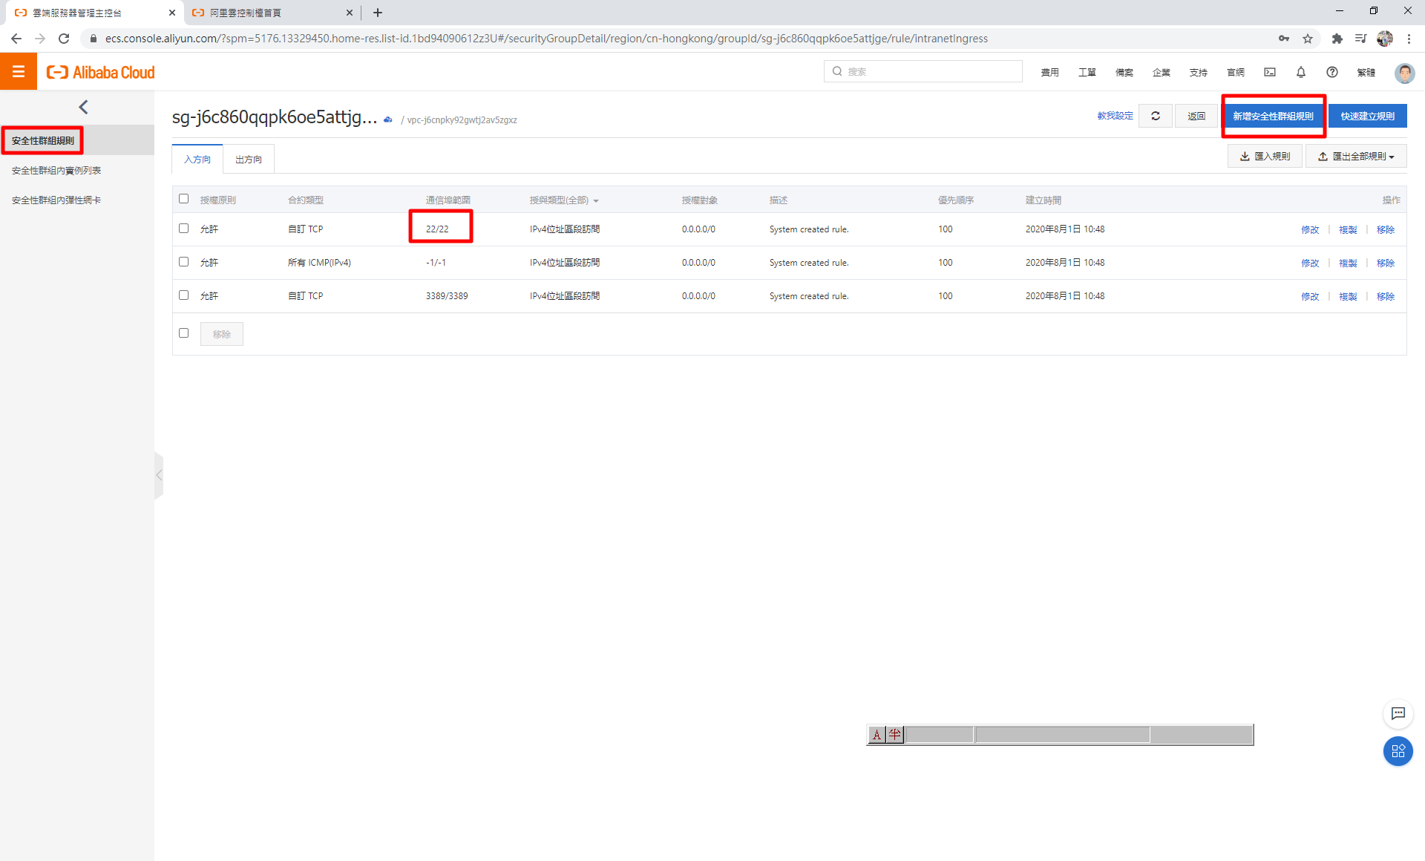1425x861 pixels.
Task: Expand the 匯出全部規則 dropdown
Action: (1357, 157)
